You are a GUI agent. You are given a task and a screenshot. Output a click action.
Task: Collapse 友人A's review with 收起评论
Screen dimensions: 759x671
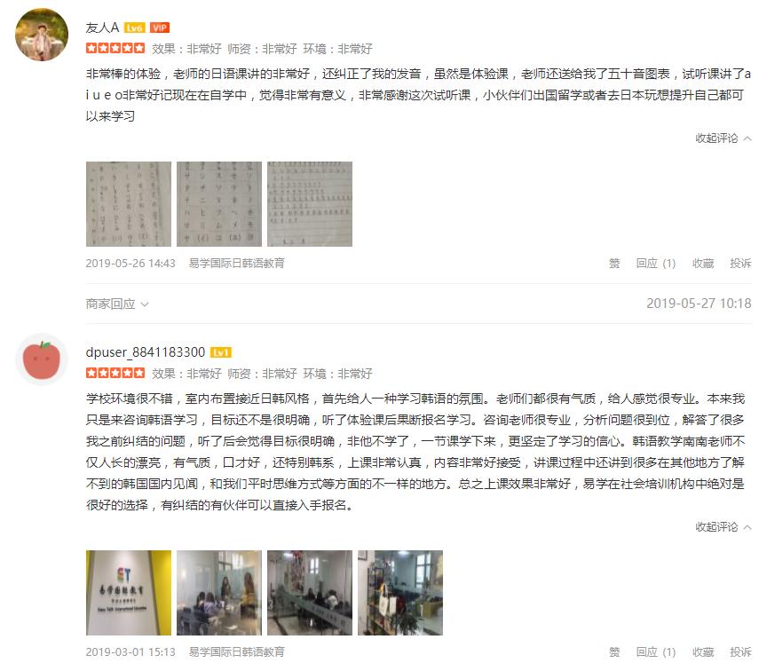coord(723,138)
